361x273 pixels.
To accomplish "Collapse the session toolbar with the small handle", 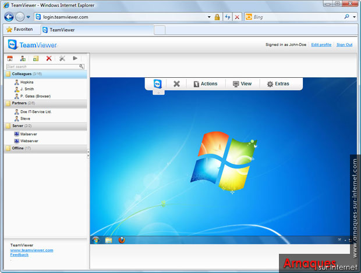I will (158, 92).
